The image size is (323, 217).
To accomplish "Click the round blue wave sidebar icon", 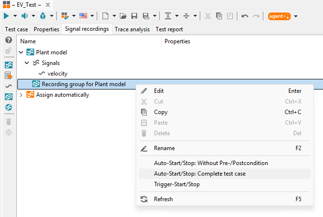I will pos(9,107).
